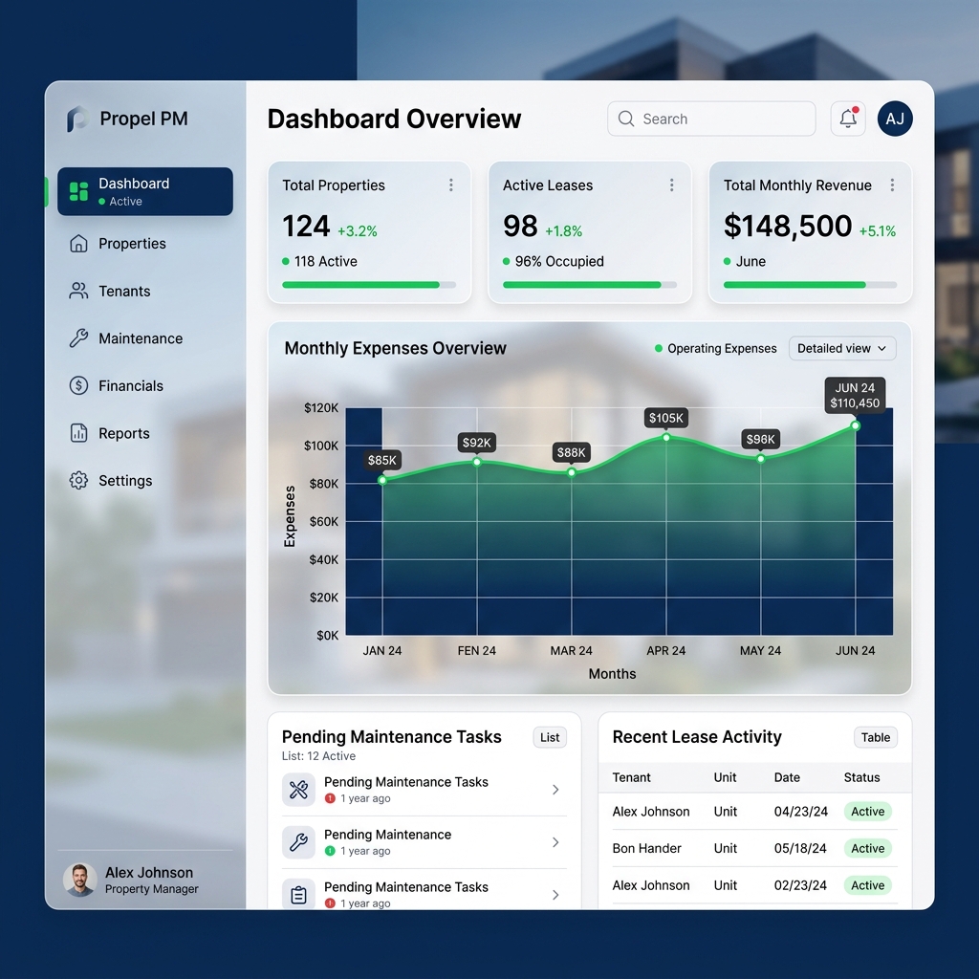Open the Properties section via its house icon
979x979 pixels.
coord(78,243)
